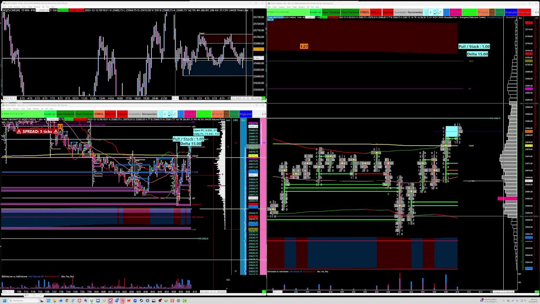The image size is (540, 304).
Task: Open Tools menu in right window
Action: (x=289, y=7)
